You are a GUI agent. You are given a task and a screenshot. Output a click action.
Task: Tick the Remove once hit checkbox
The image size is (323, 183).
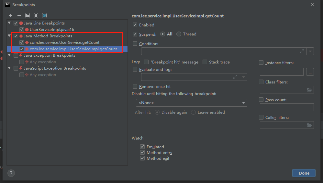[x=135, y=86]
